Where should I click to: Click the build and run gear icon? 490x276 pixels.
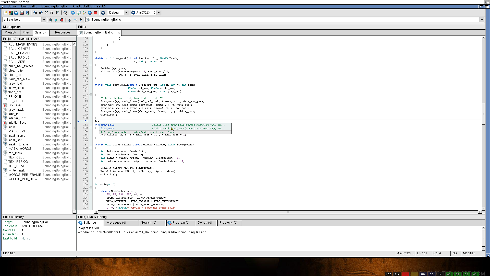(x=90, y=13)
